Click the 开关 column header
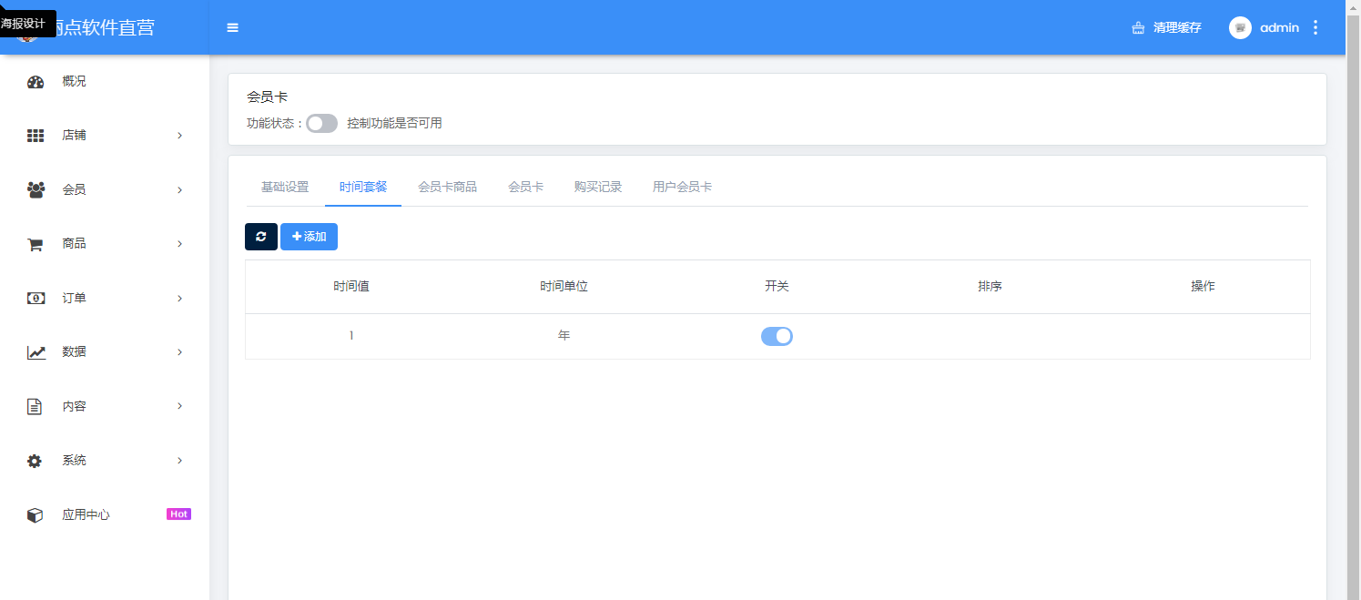Viewport: 1361px width, 600px height. click(777, 287)
